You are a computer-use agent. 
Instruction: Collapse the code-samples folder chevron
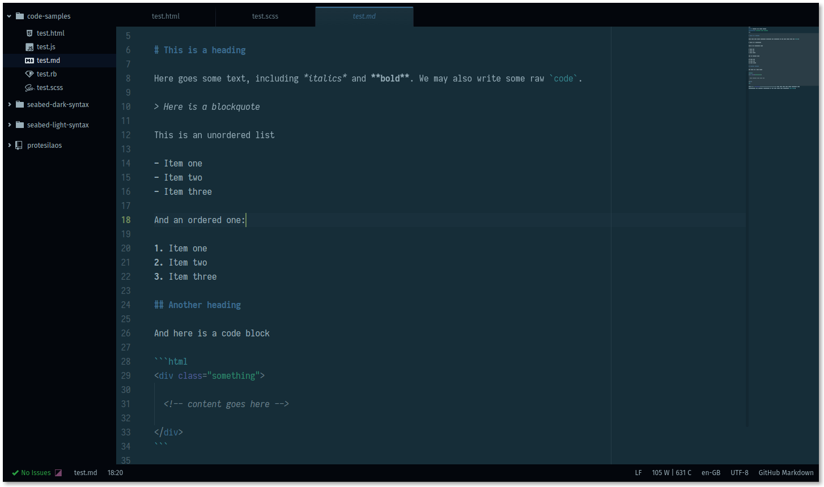click(x=9, y=16)
